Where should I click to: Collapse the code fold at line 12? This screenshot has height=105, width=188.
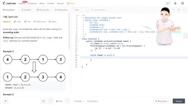click(78, 41)
